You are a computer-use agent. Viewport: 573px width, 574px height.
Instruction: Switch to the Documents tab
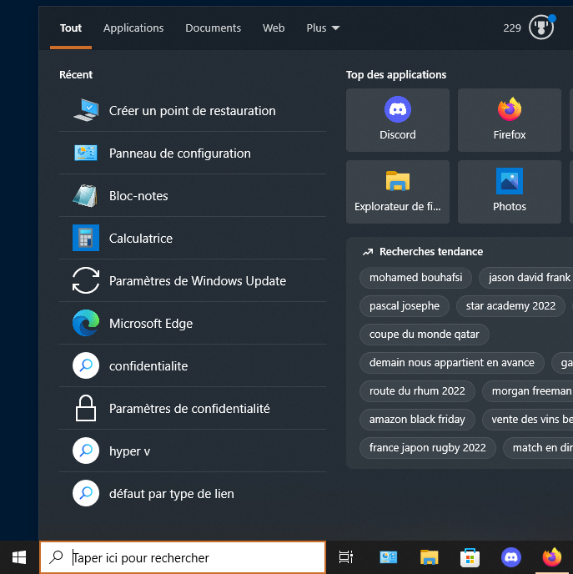pos(213,28)
